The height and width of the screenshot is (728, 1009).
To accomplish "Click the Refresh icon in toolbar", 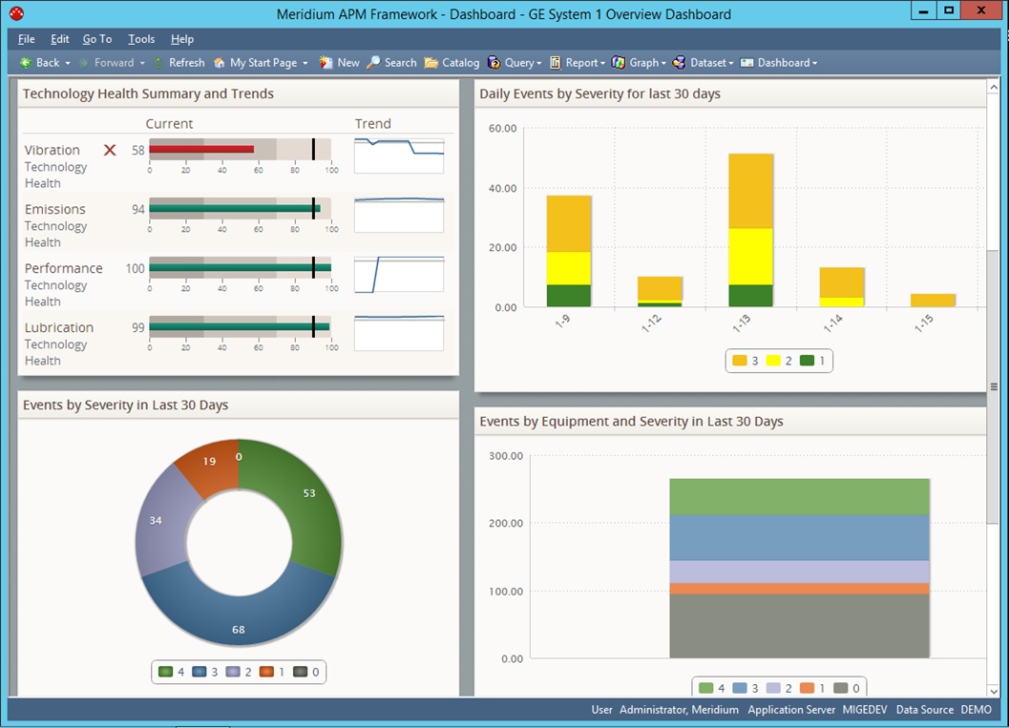I will coord(158,62).
